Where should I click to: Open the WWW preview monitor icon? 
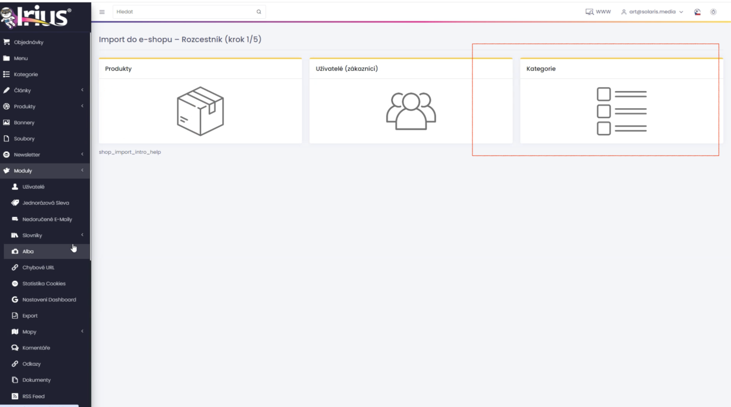(x=589, y=12)
